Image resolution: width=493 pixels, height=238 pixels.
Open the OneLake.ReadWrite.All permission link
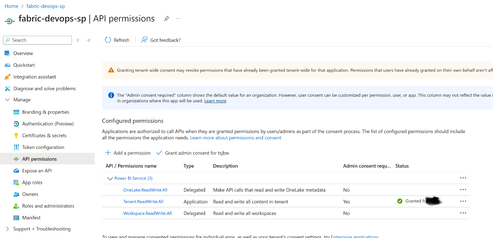point(145,190)
